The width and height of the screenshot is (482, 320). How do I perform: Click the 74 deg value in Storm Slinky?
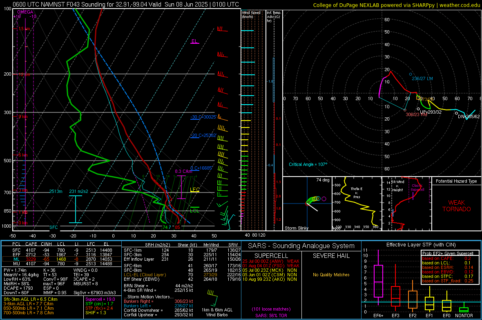click(x=323, y=180)
